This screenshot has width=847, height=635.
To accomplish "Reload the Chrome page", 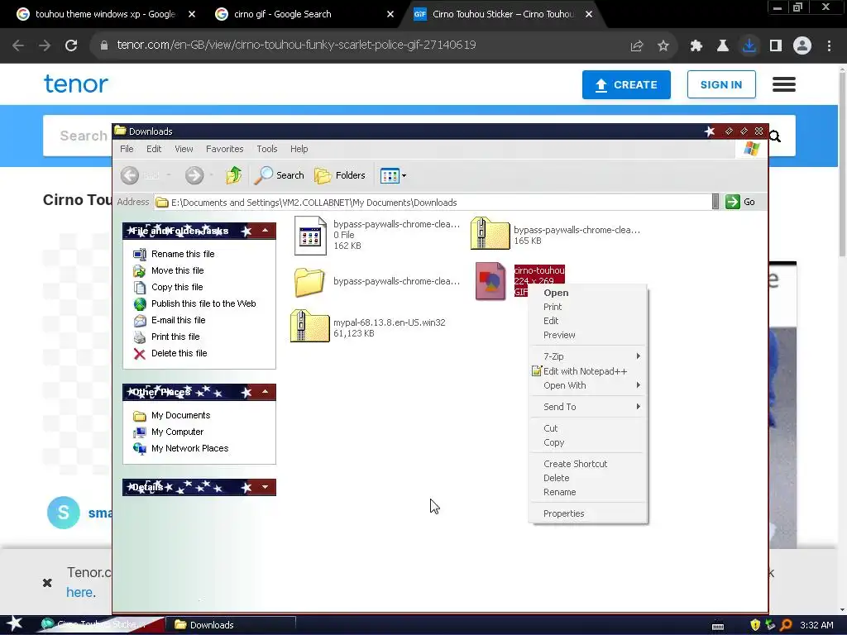I will [71, 45].
